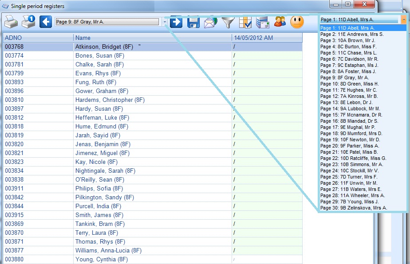
Task: Select Page 7: 9C Estaphan, Ms J.
Action: point(363,65)
